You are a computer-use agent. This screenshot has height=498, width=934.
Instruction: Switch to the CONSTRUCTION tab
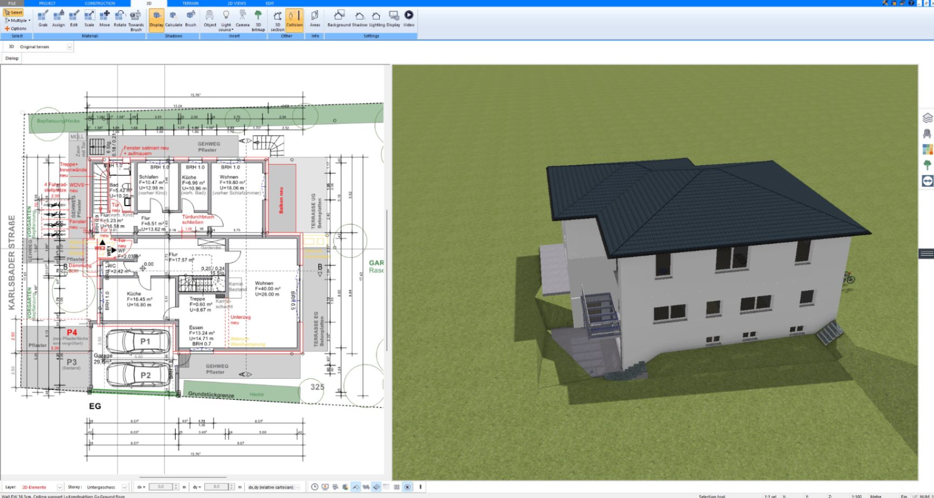click(100, 3)
